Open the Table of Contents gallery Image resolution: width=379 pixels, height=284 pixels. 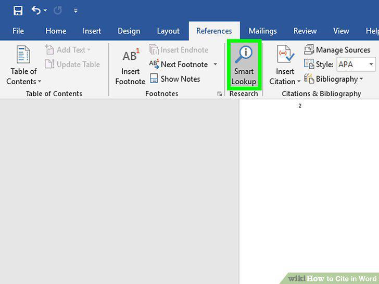(x=23, y=65)
